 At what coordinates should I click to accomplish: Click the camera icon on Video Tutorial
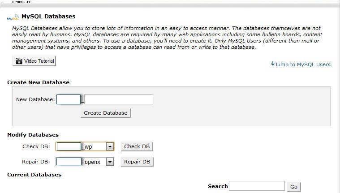pyautogui.click(x=19, y=61)
